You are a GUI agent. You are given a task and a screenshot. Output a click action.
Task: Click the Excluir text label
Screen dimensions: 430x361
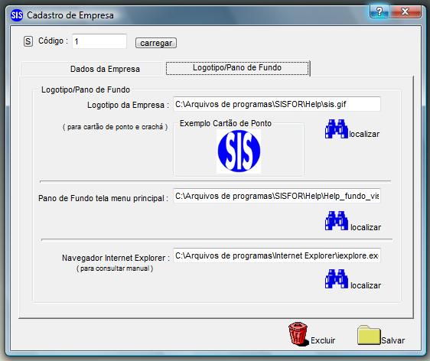(323, 340)
